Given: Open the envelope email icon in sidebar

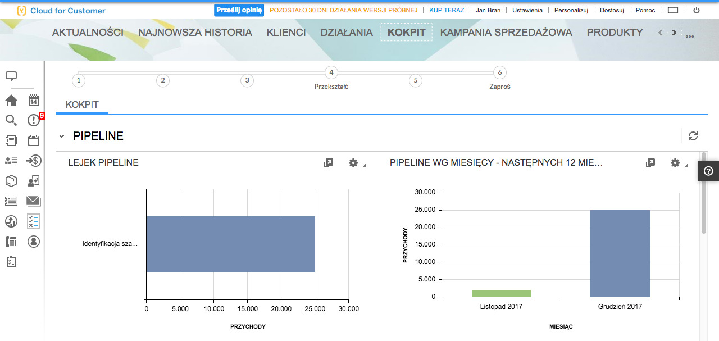Looking at the screenshot, I should (x=34, y=201).
